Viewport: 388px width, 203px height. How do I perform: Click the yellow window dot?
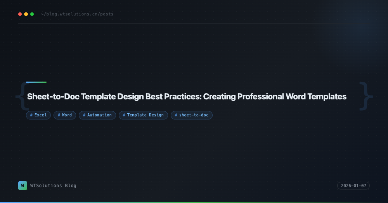[x=26, y=14]
